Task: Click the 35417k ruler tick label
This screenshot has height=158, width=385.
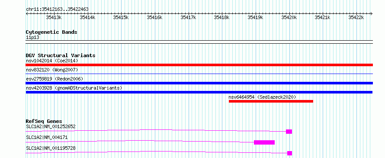Action: tap(188, 17)
